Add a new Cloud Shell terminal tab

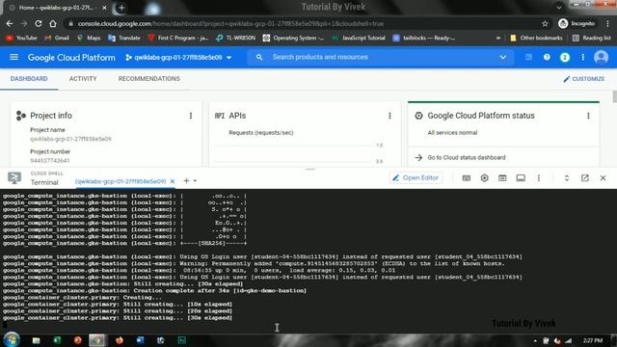186,181
